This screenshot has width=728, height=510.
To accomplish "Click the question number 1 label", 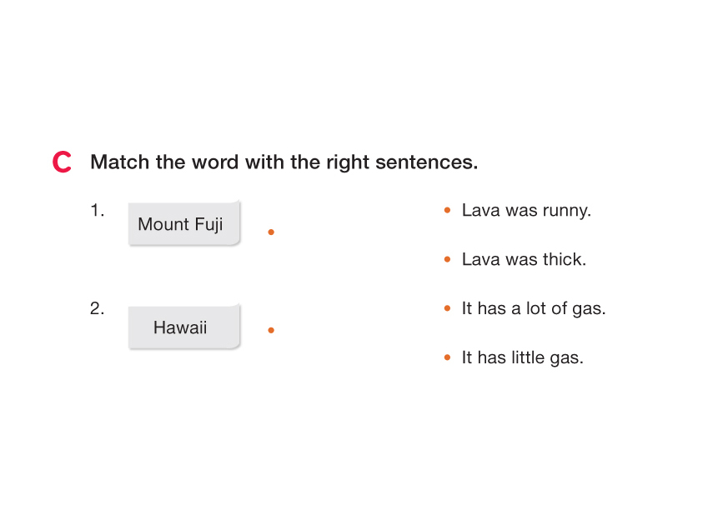I will 98,211.
